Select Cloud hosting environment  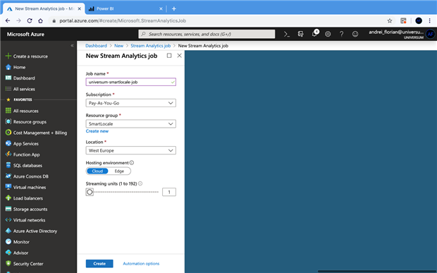coord(97,171)
